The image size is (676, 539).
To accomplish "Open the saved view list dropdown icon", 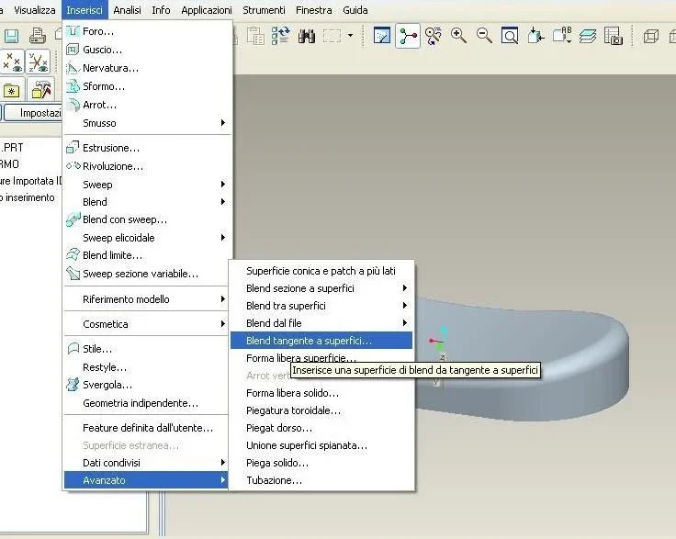I will pos(562,36).
